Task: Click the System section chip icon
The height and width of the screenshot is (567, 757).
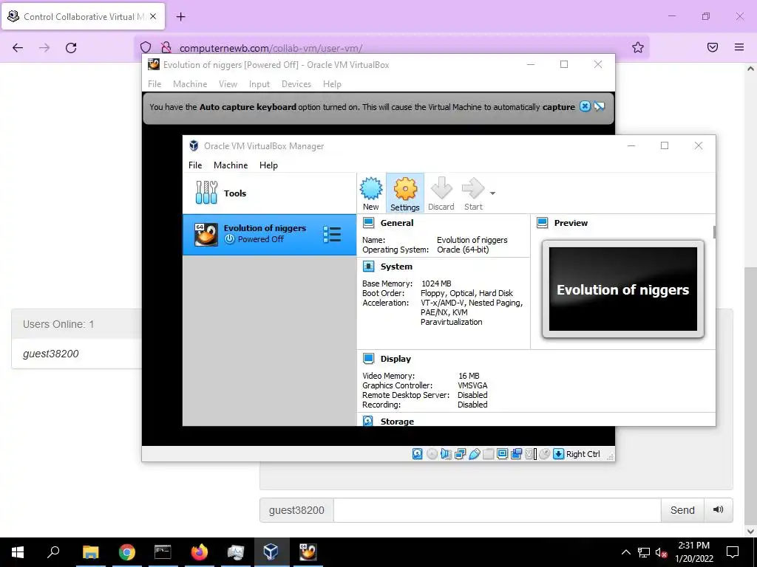Action: [x=368, y=266]
